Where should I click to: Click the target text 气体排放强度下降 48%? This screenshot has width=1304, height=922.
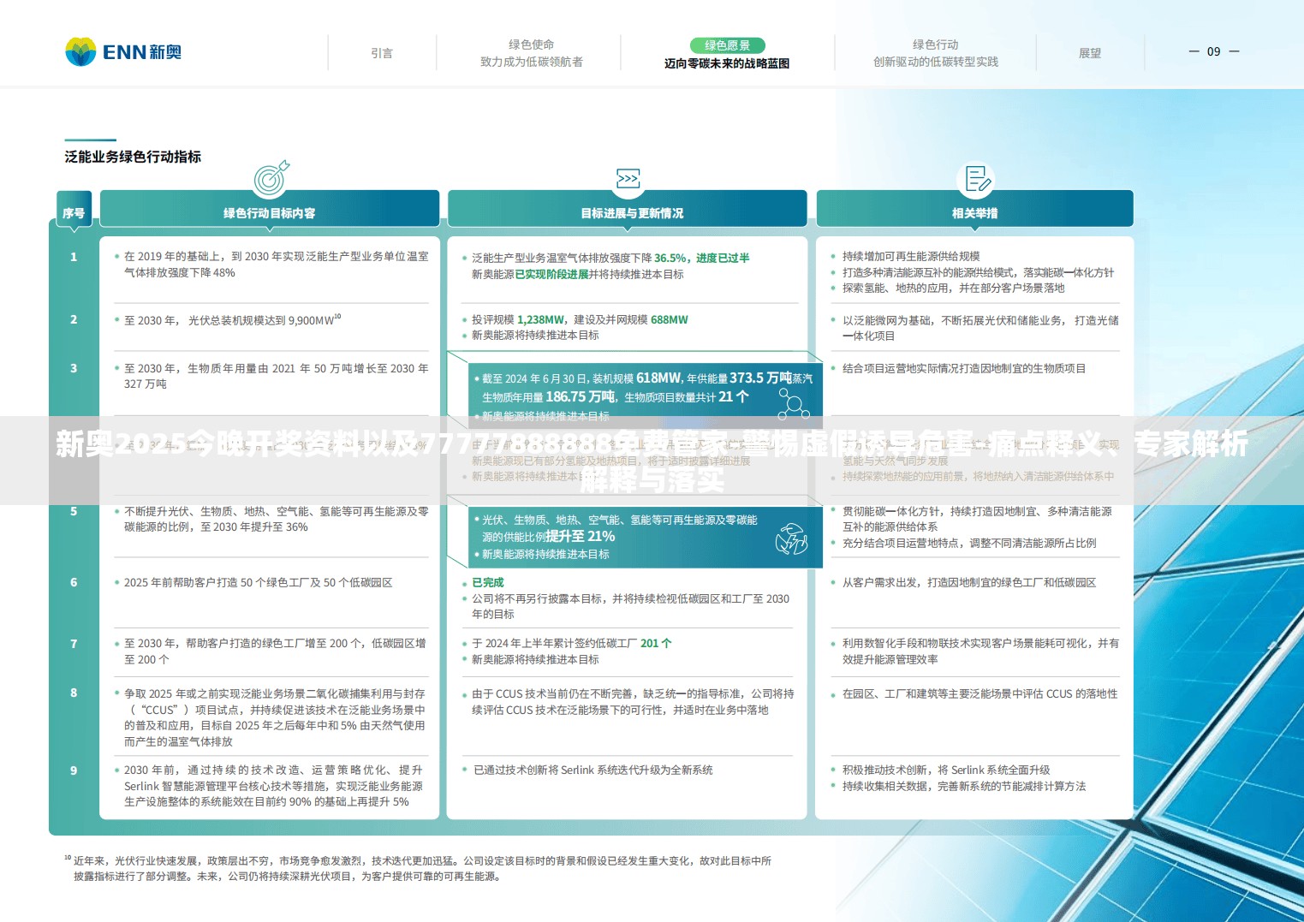[180, 272]
